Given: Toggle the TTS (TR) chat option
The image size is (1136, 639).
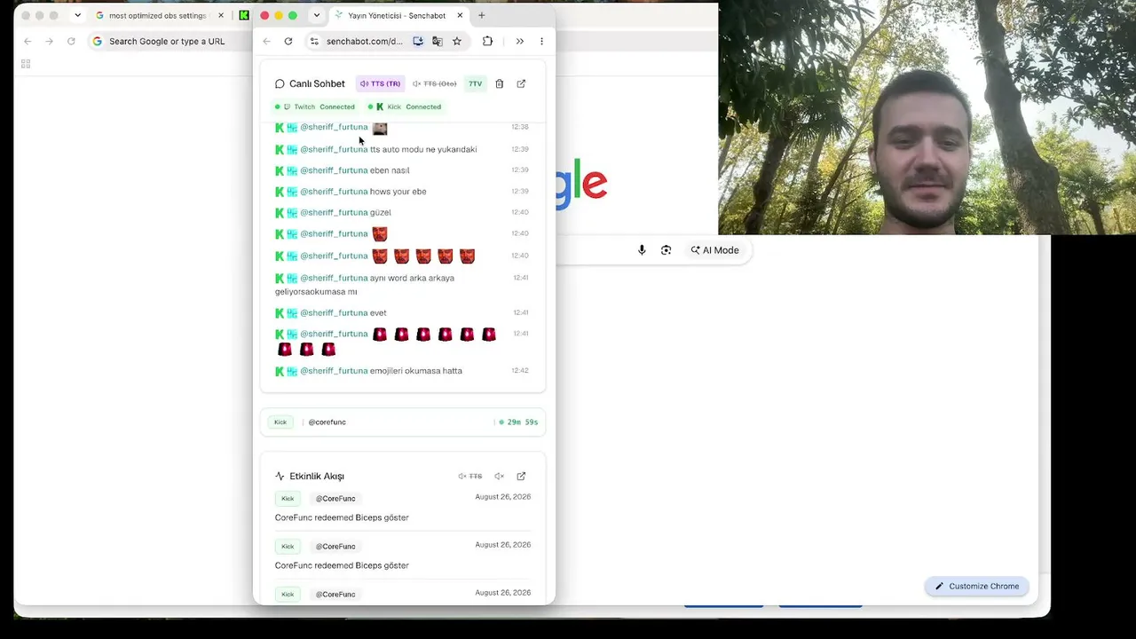Looking at the screenshot, I should coord(381,83).
